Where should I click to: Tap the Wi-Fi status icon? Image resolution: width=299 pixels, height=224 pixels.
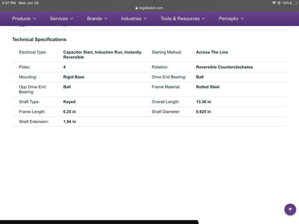point(274,3)
